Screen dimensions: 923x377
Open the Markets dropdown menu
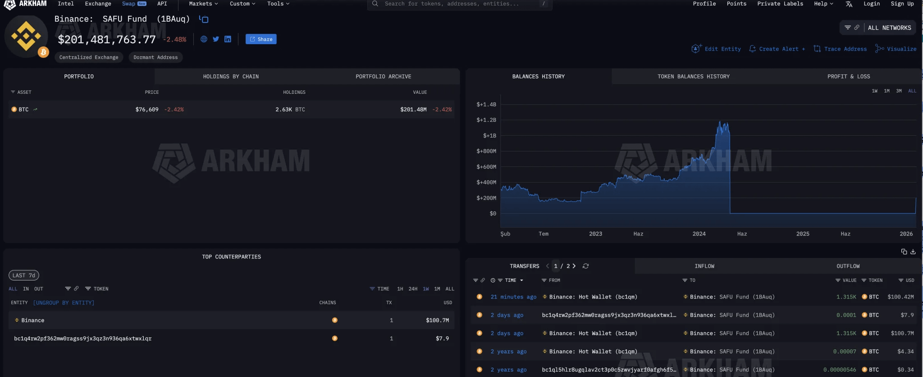[203, 4]
